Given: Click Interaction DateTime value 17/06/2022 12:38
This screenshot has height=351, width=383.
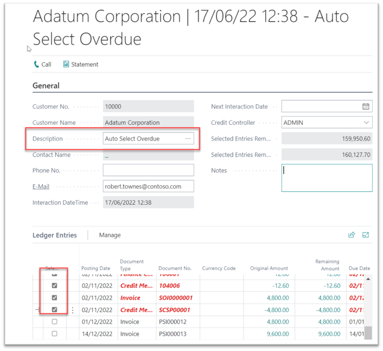Looking at the screenshot, I should (148, 203).
